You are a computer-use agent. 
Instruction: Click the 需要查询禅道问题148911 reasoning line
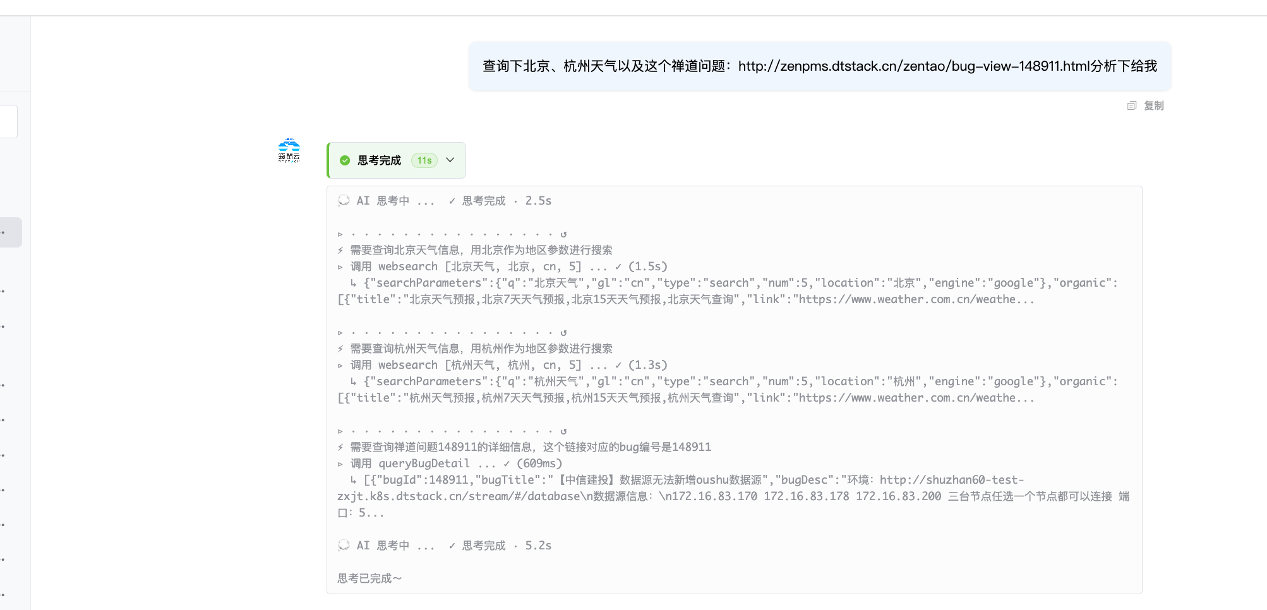531,447
